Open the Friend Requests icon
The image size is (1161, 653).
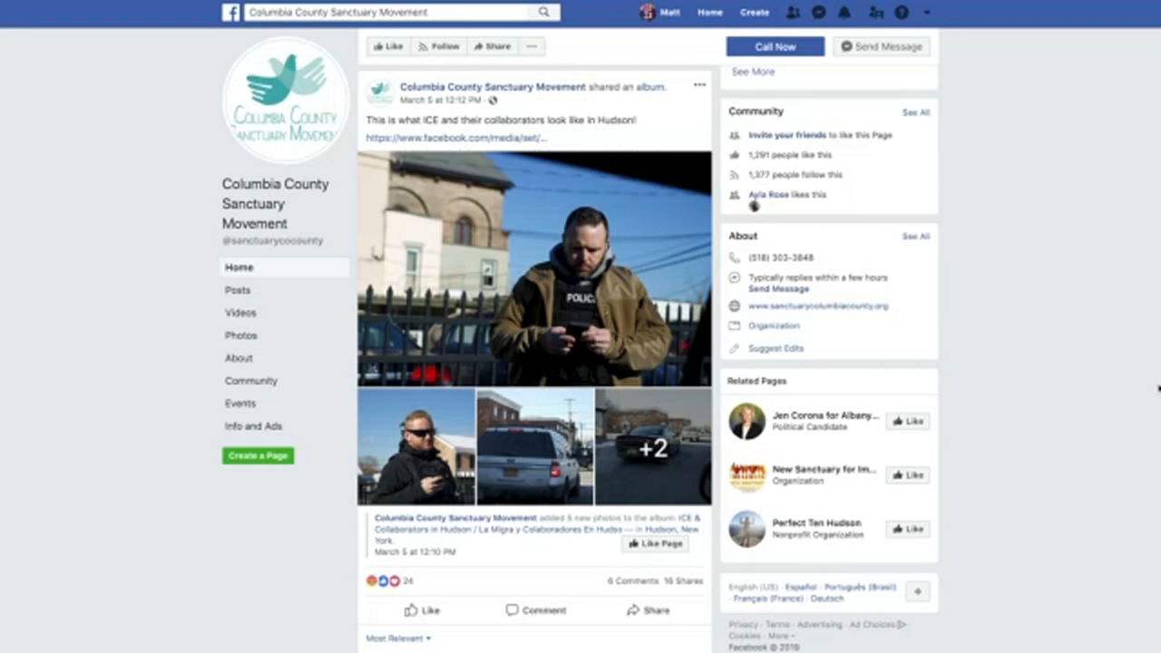click(794, 13)
